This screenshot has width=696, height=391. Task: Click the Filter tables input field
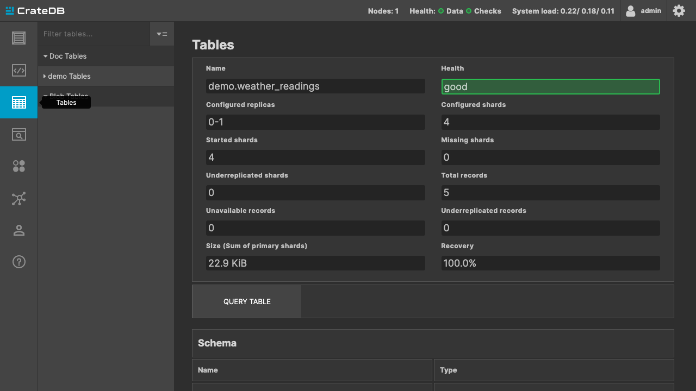coord(94,34)
